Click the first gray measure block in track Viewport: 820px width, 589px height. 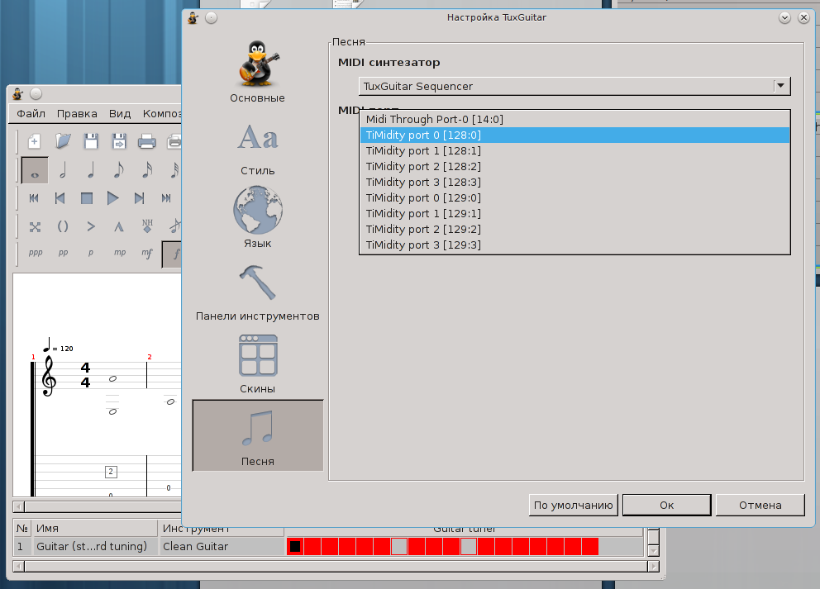(x=399, y=547)
